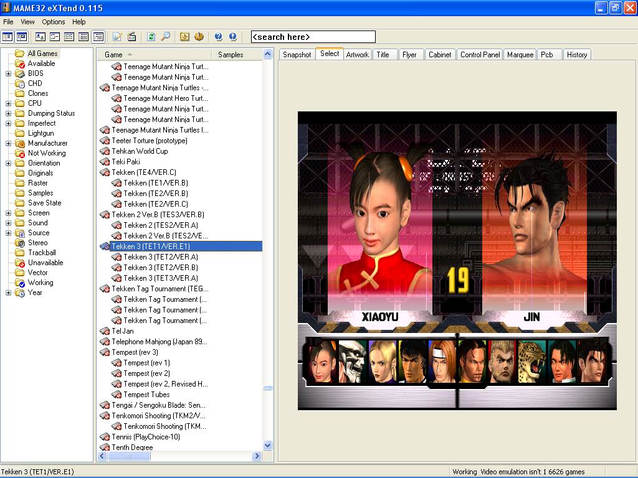This screenshot has width=638, height=478.
Task: Click the Teki Paki game icon
Action: [x=105, y=162]
